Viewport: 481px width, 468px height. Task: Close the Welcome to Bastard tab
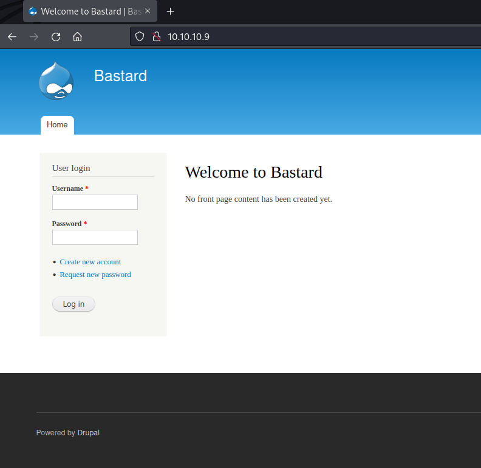point(147,12)
